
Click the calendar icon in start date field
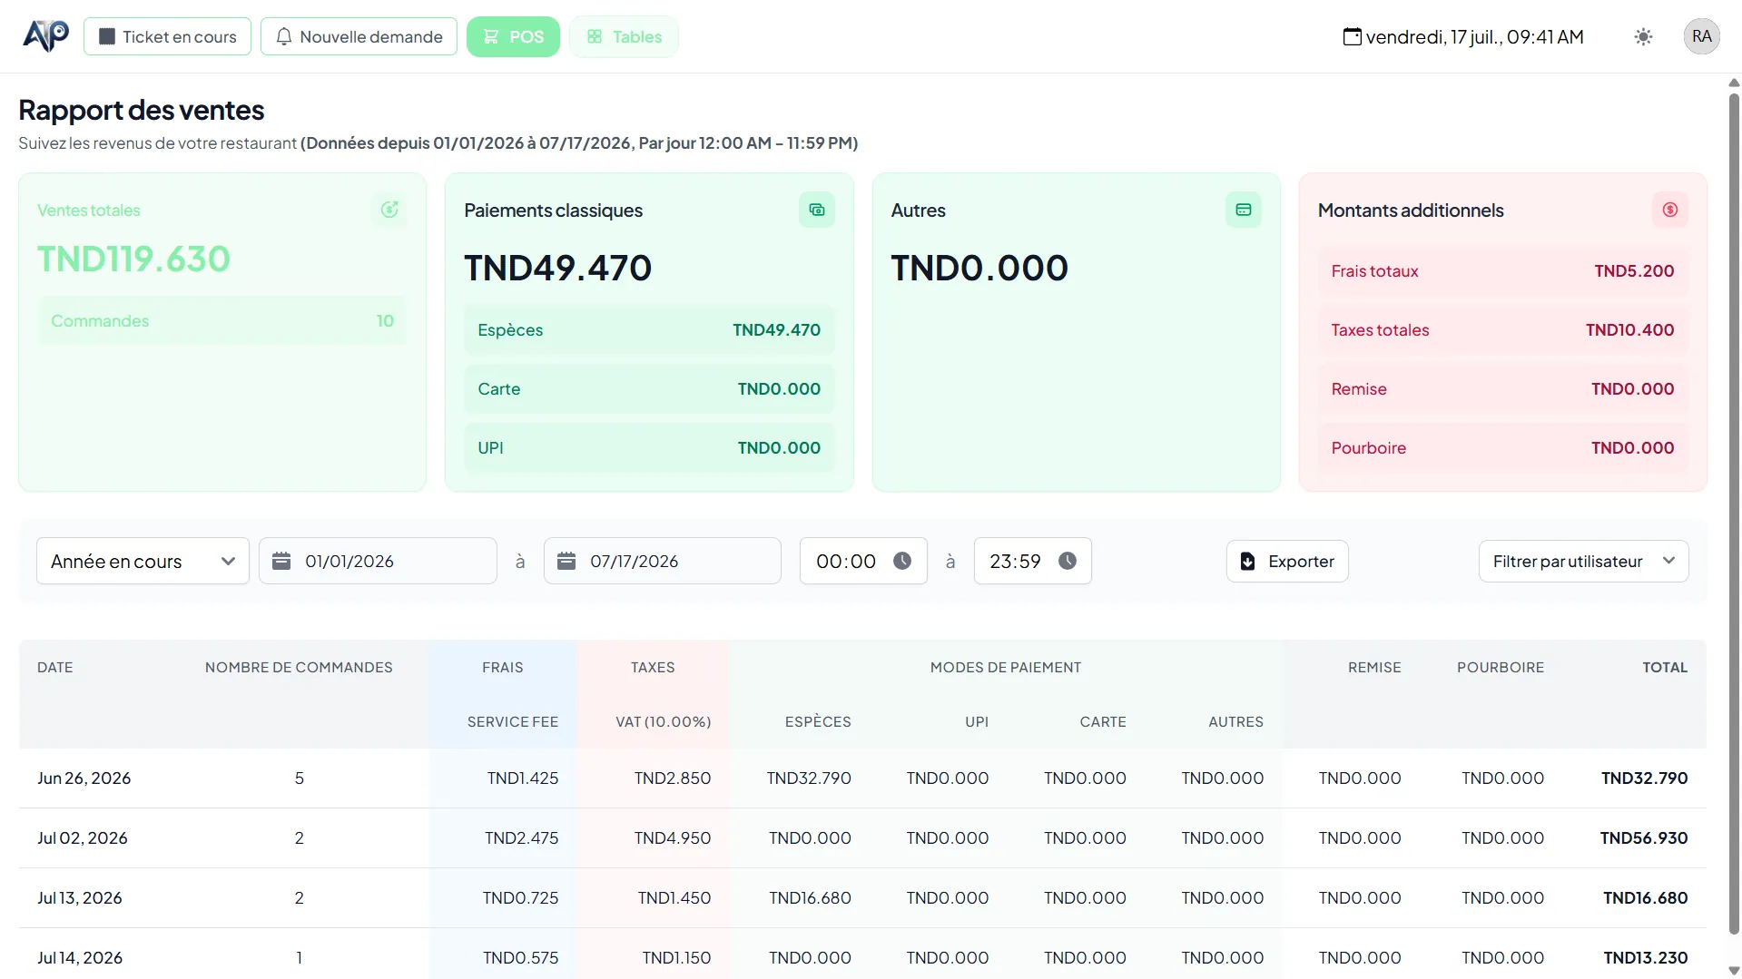click(281, 561)
